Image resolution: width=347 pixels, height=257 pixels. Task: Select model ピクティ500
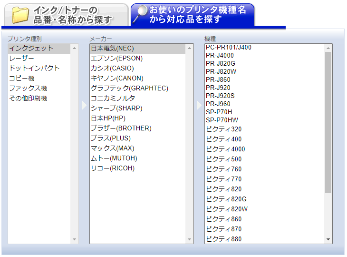264,159
